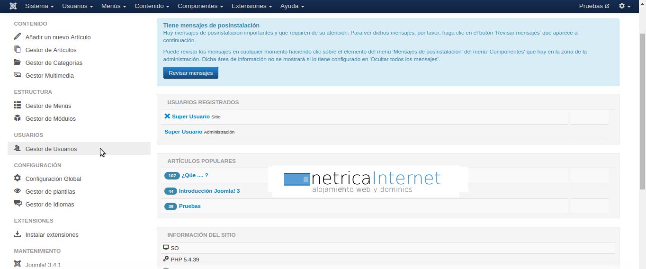The image size is (646, 269).
Task: Click the users icon for Gestor de Usuarios
Action: pos(18,148)
